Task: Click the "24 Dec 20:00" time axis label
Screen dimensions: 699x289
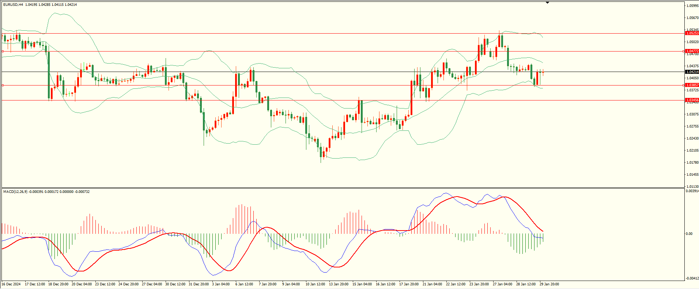Action: coord(129,284)
